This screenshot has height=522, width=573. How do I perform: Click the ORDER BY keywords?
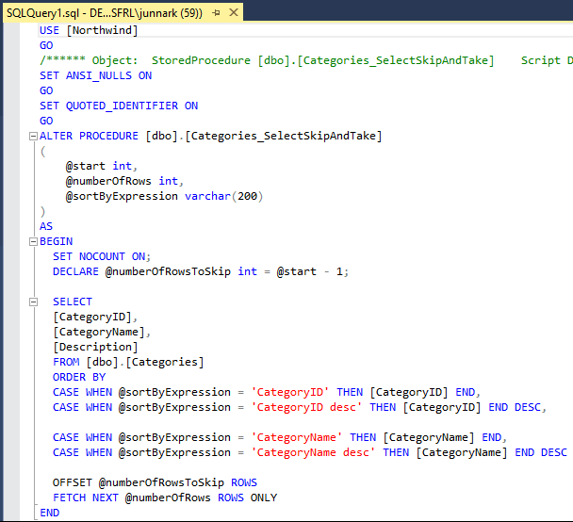[79, 377]
